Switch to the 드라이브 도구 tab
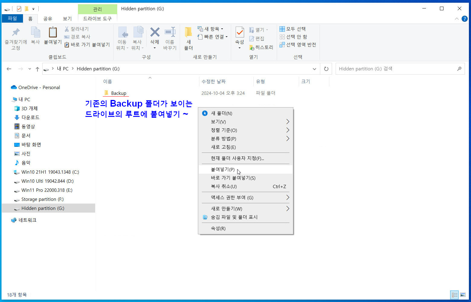The height and width of the screenshot is (302, 471). [97, 19]
